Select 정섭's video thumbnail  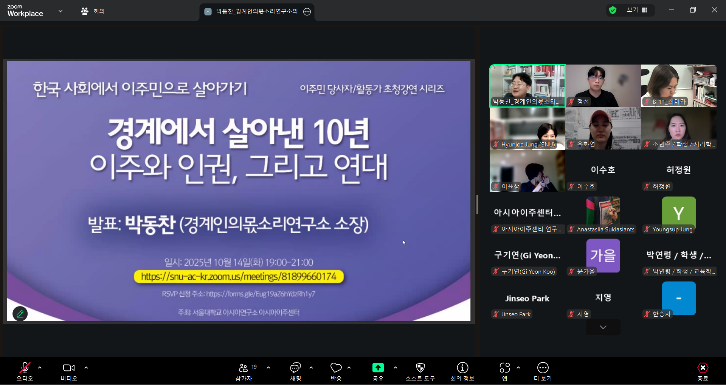click(x=603, y=86)
